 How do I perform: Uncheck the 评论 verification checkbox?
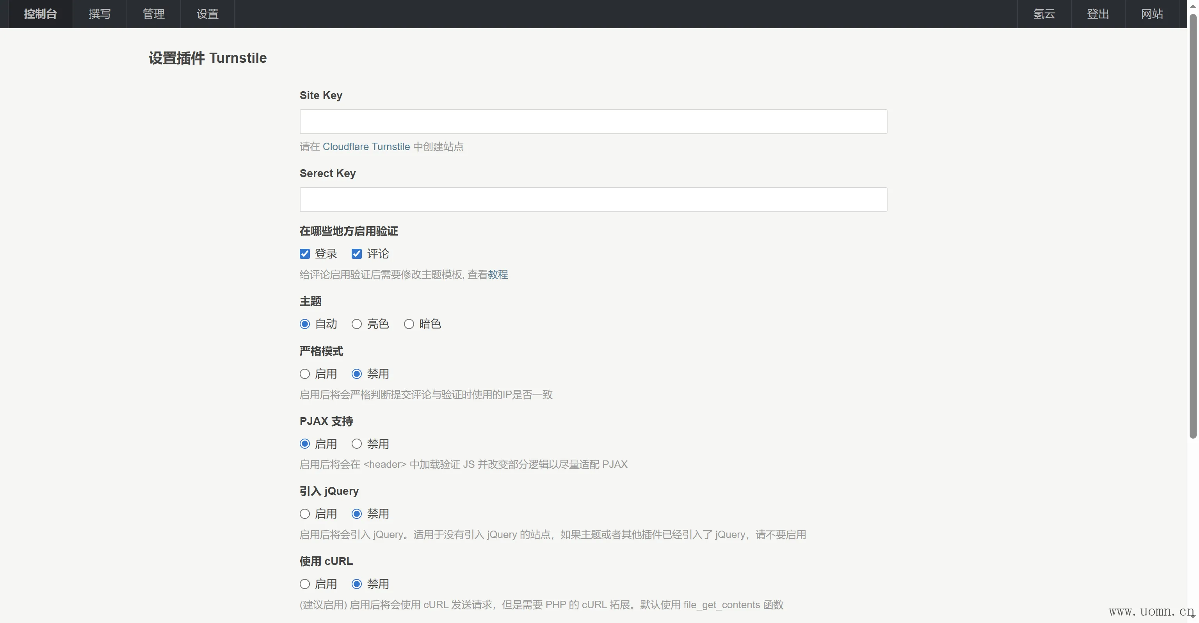356,254
